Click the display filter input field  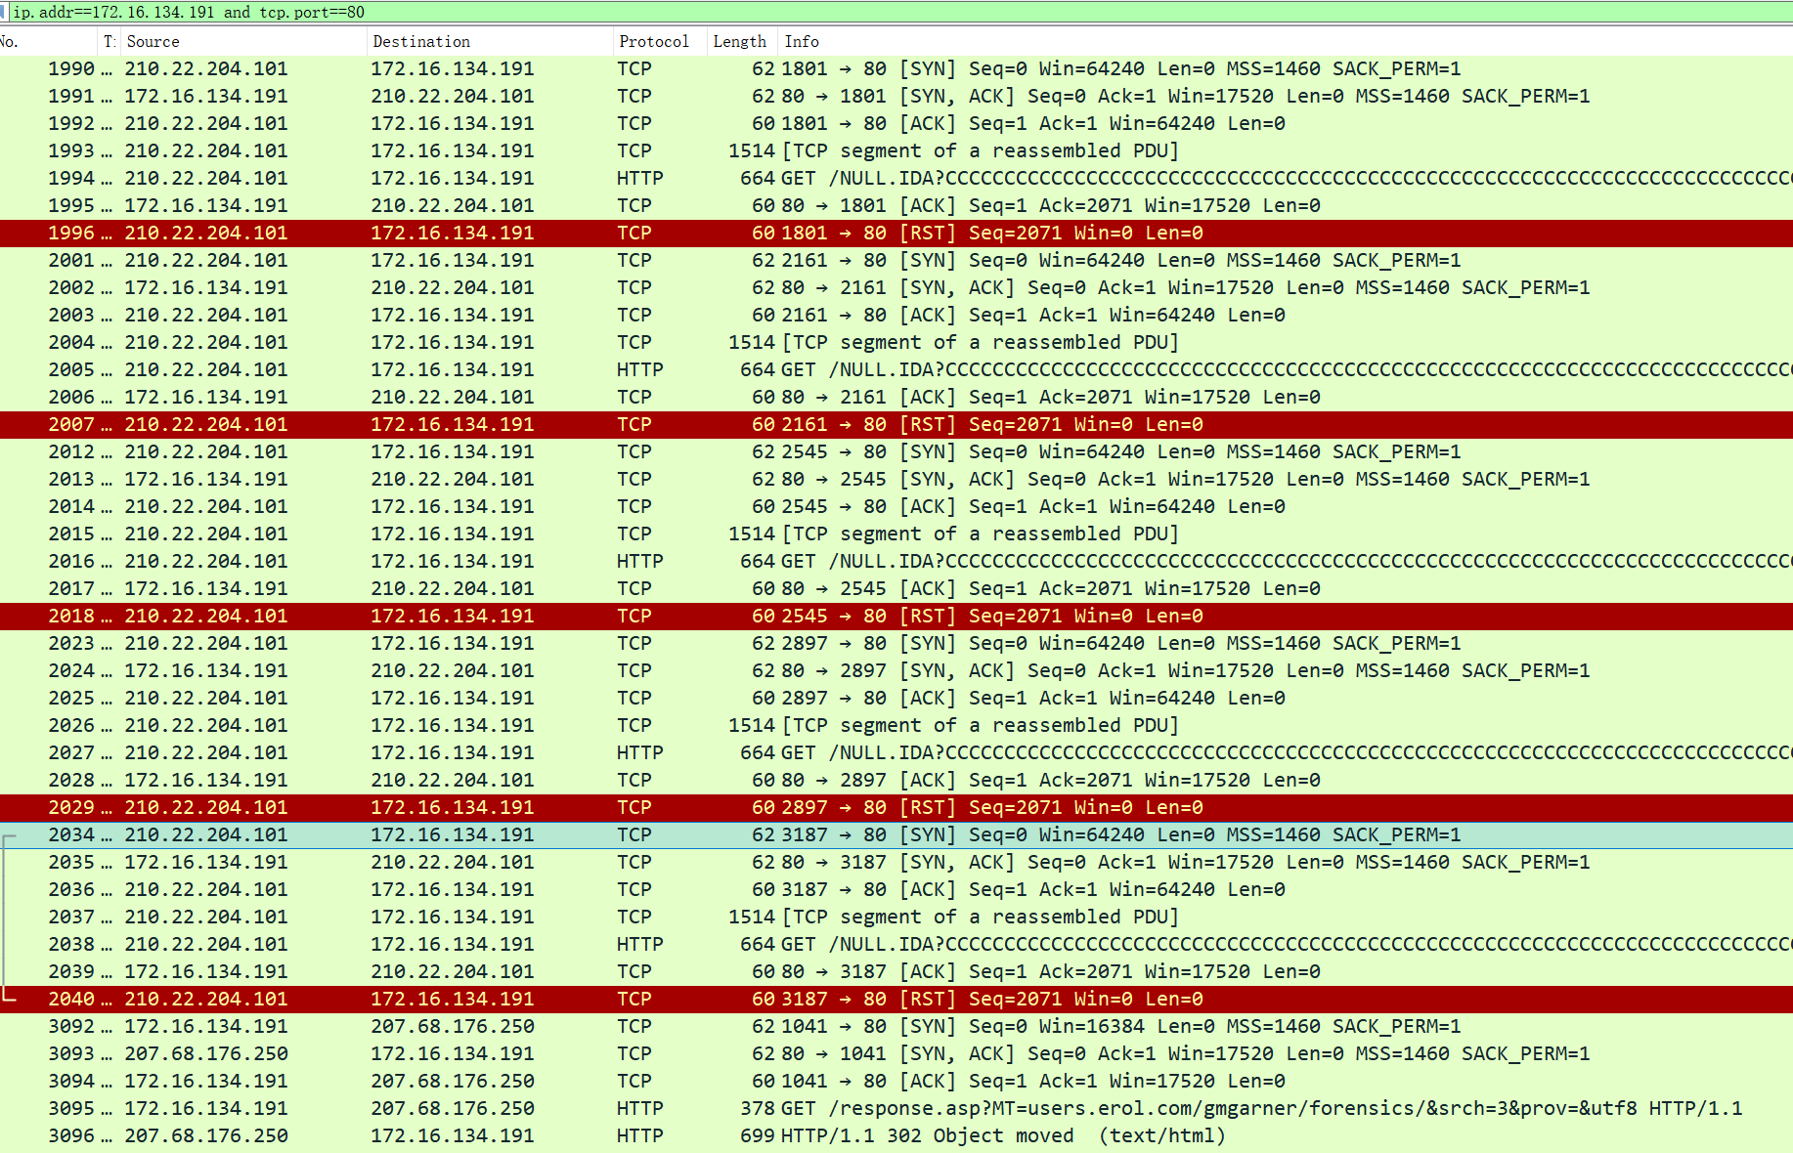(x=899, y=12)
